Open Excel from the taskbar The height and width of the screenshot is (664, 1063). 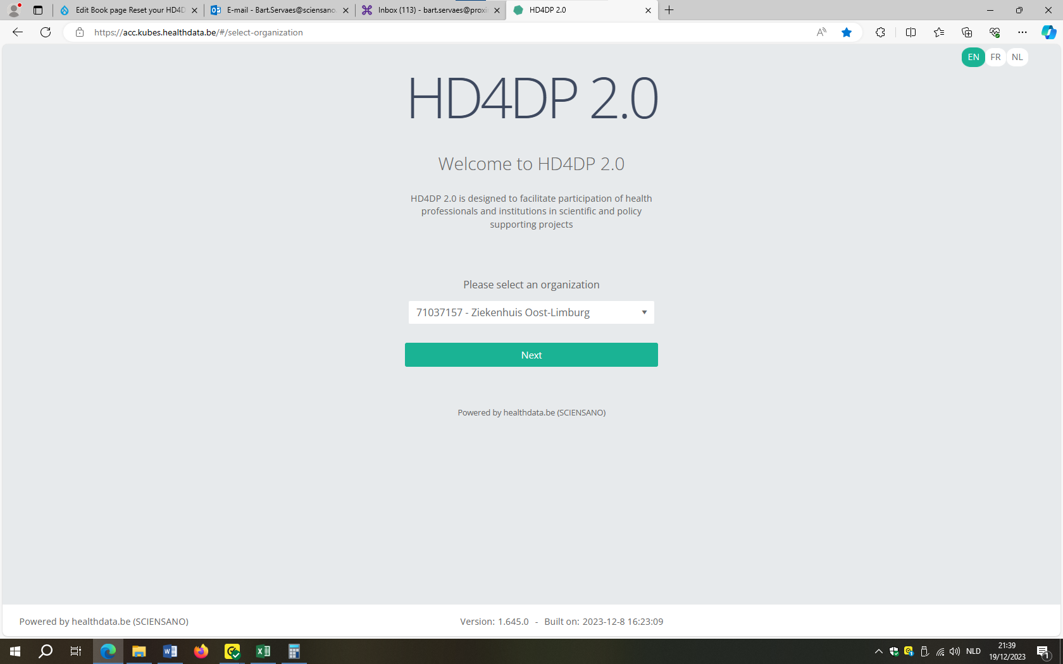263,651
